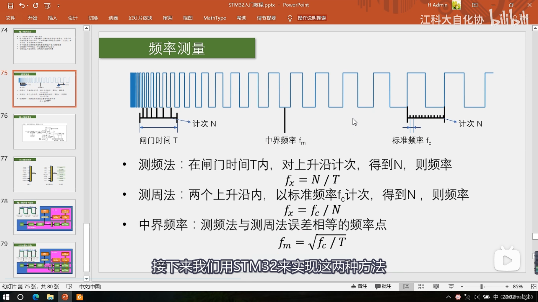Switch to Reading view icon

coord(436,286)
